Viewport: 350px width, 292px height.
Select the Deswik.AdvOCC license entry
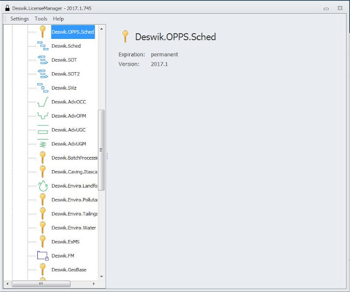[69, 102]
